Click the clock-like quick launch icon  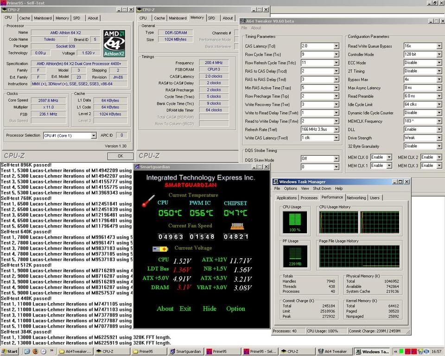pos(44,351)
